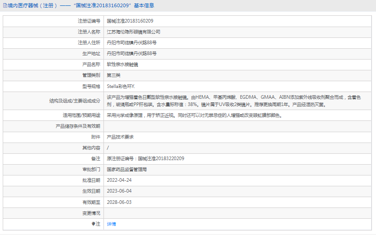The height and width of the screenshot is (235, 376).
Task: Click the 结构及组成 description text
Action: coord(233,101)
